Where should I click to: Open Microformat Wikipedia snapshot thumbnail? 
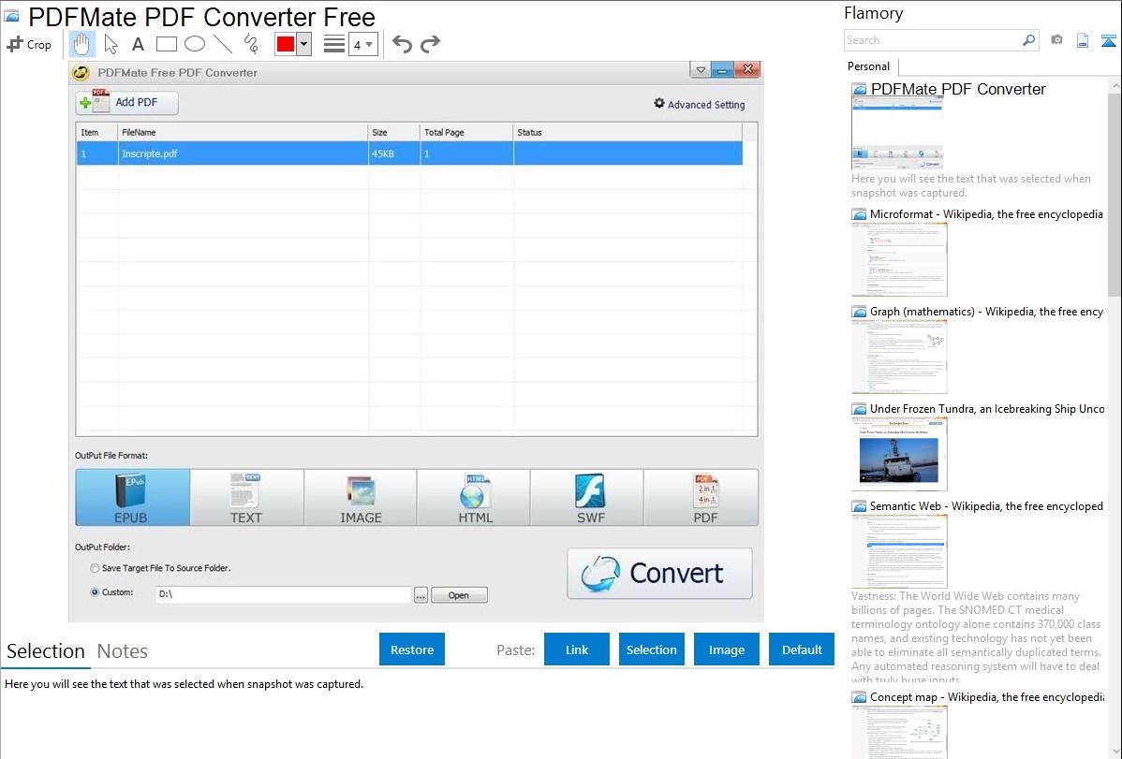click(899, 259)
